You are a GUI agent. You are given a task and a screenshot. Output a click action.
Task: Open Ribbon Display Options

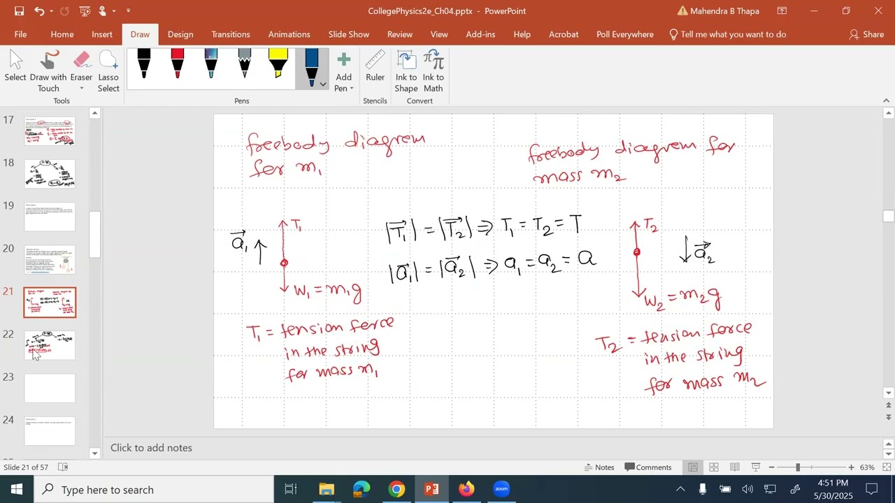pos(782,10)
